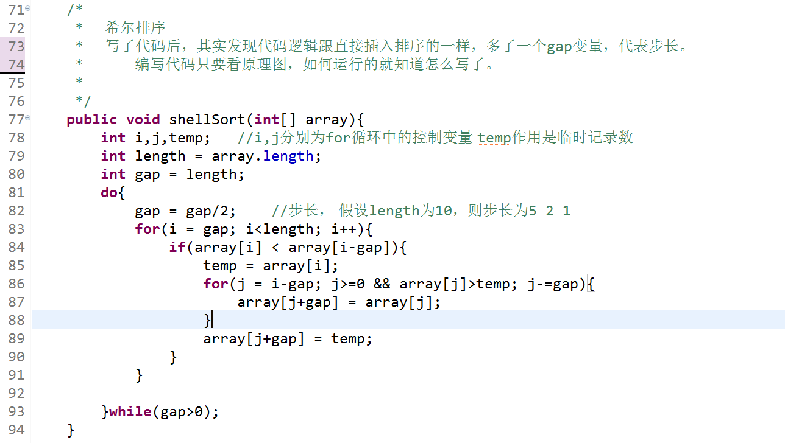
Task: Click the do{ keyword on line 81
Action: coord(113,192)
